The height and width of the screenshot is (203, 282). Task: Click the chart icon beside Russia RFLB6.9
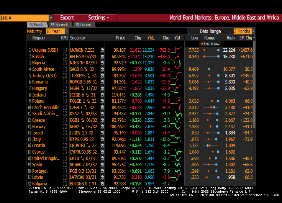click(103, 57)
